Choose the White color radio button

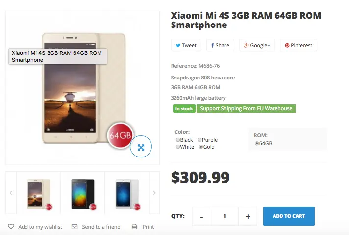tap(178, 147)
